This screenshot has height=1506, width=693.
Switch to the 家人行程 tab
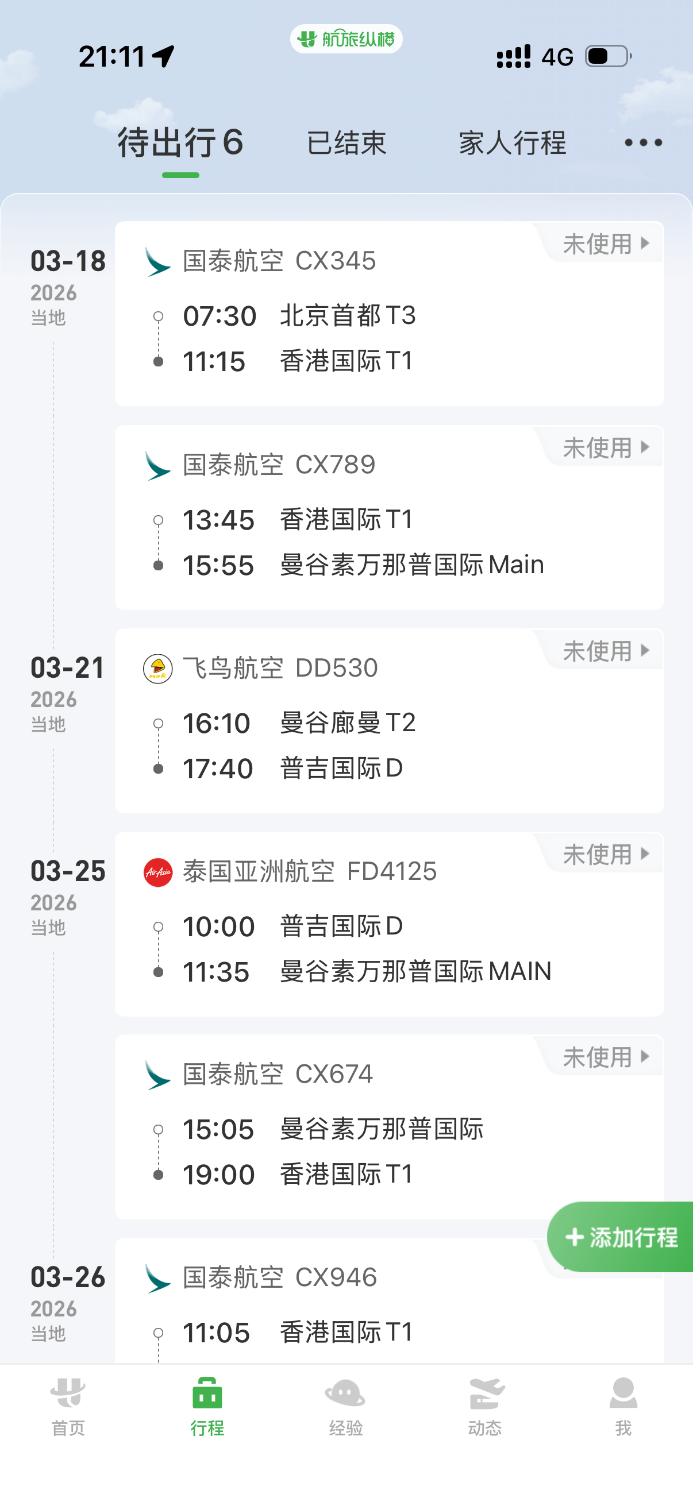coord(513,143)
